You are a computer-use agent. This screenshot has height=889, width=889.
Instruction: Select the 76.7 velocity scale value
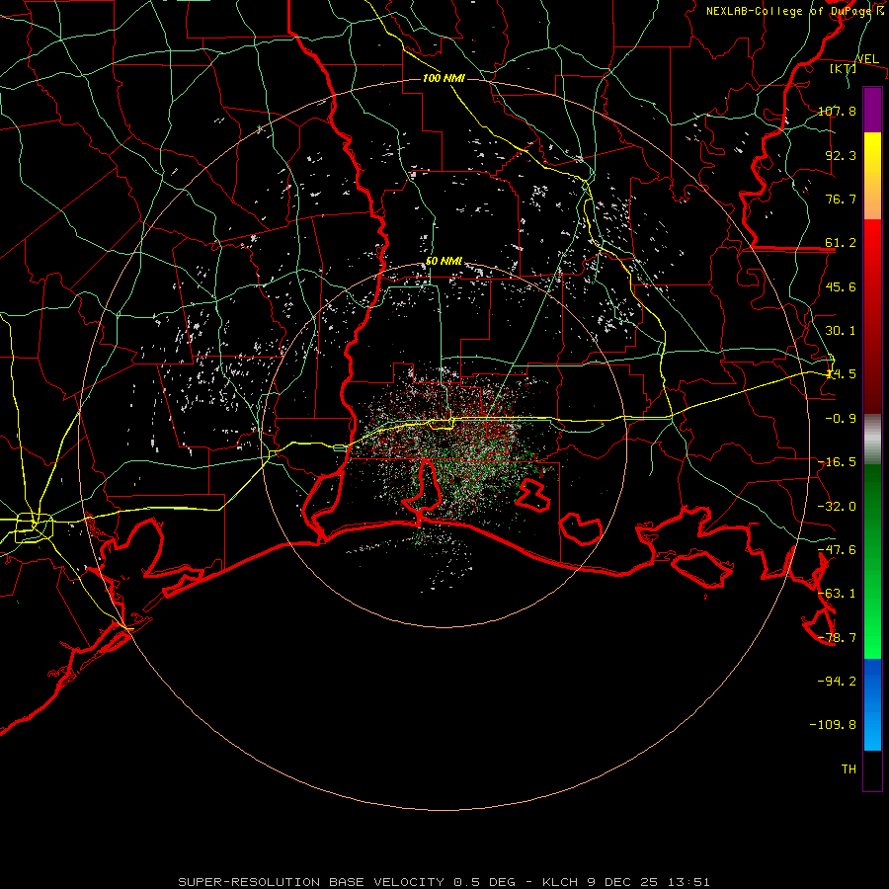[841, 199]
